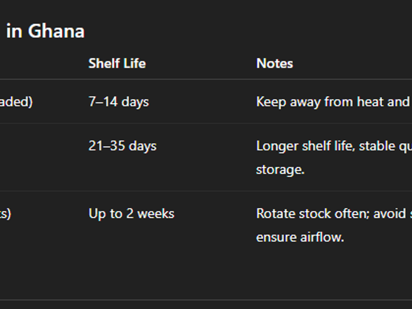
Task: Click the "Up to 2 weeks" cell
Action: (x=131, y=214)
